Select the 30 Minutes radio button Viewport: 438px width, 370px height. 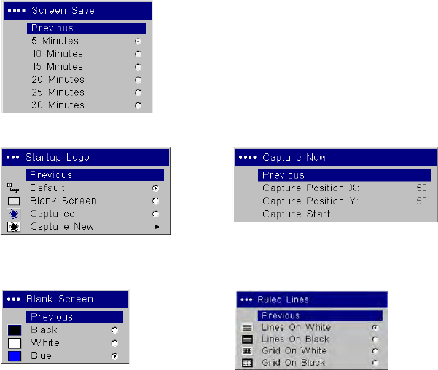pyautogui.click(x=138, y=105)
